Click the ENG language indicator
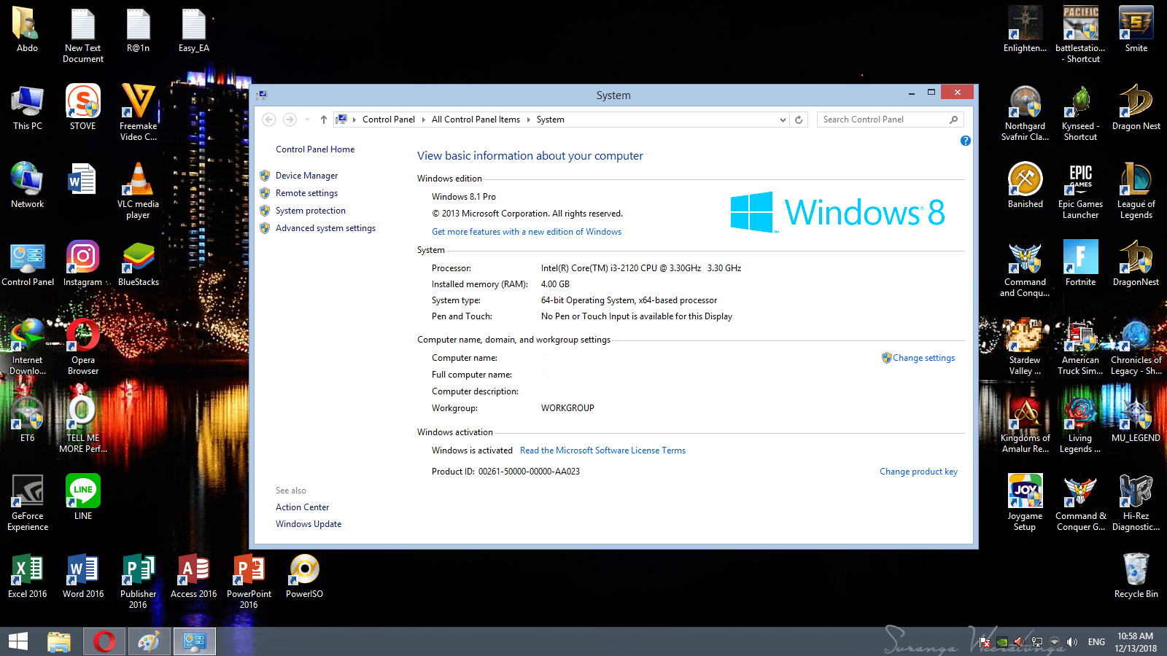Viewport: 1167px width, 656px height. (1096, 642)
